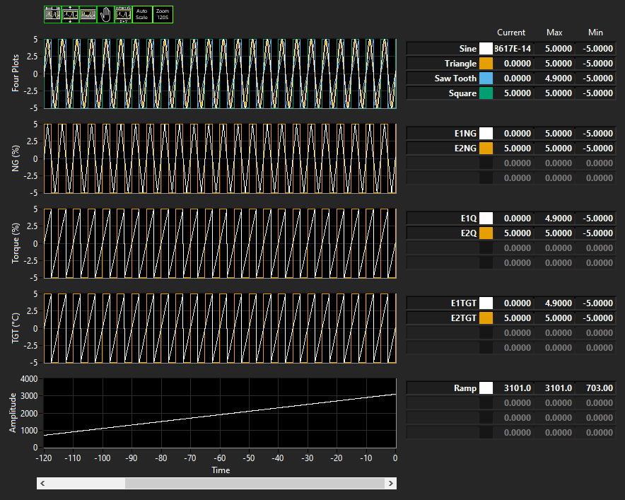This screenshot has width=625, height=500.
Task: Click inside the Torque graph area
Action: [220, 243]
